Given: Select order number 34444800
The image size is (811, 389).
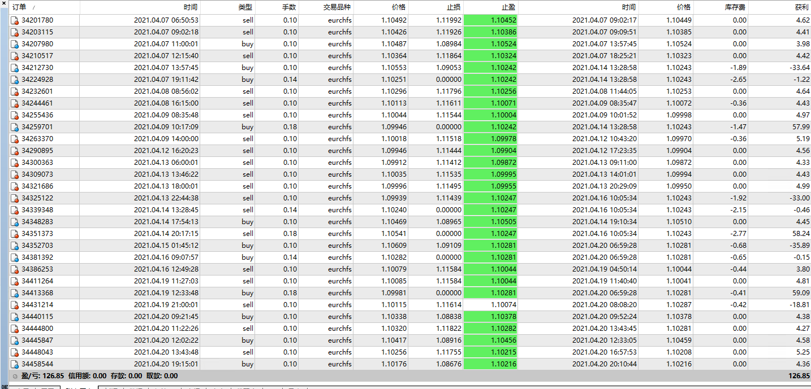Looking at the screenshot, I should 37,329.
